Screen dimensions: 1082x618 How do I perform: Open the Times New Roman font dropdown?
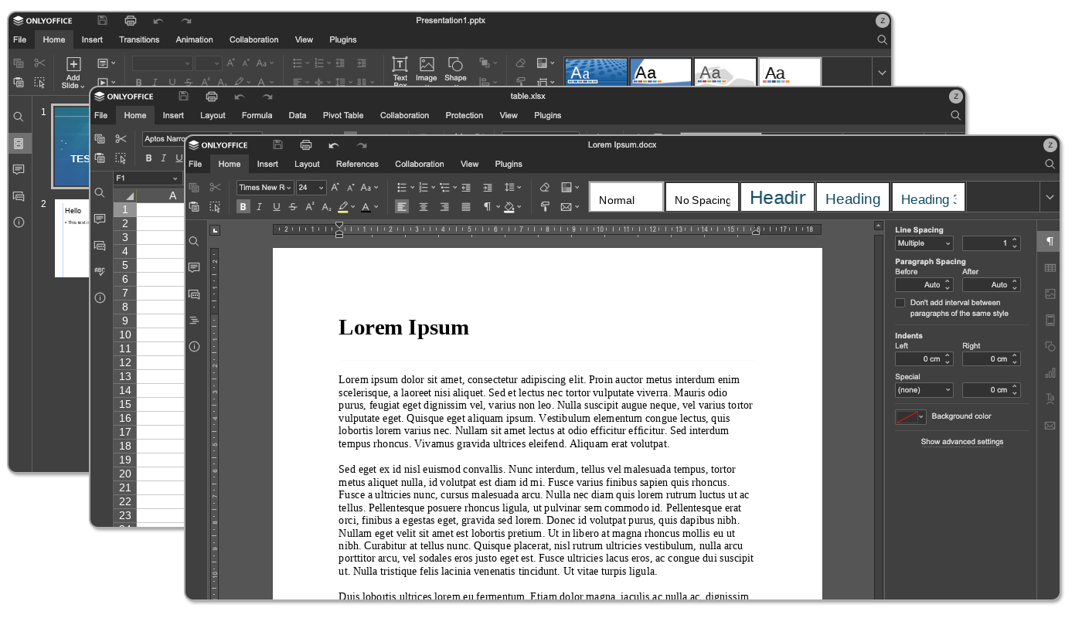click(265, 188)
